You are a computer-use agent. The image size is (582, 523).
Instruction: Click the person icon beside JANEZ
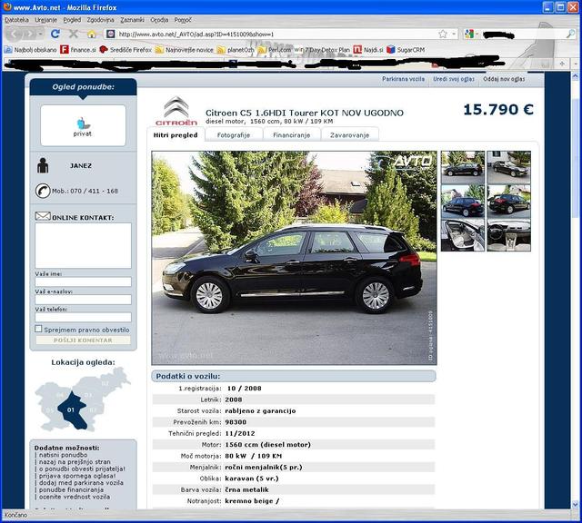pyautogui.click(x=43, y=165)
